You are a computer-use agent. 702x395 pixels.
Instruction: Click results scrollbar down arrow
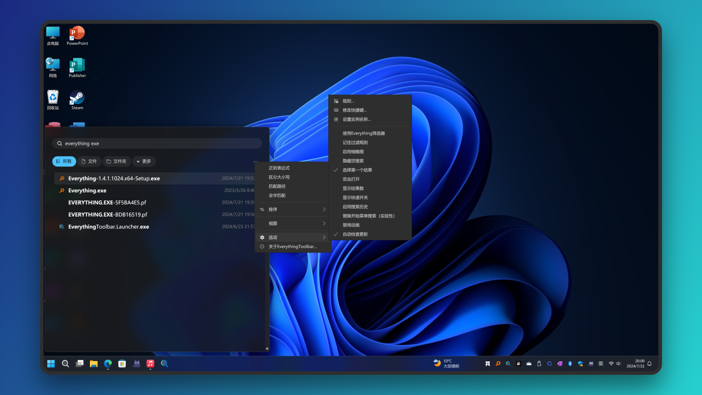[267, 349]
